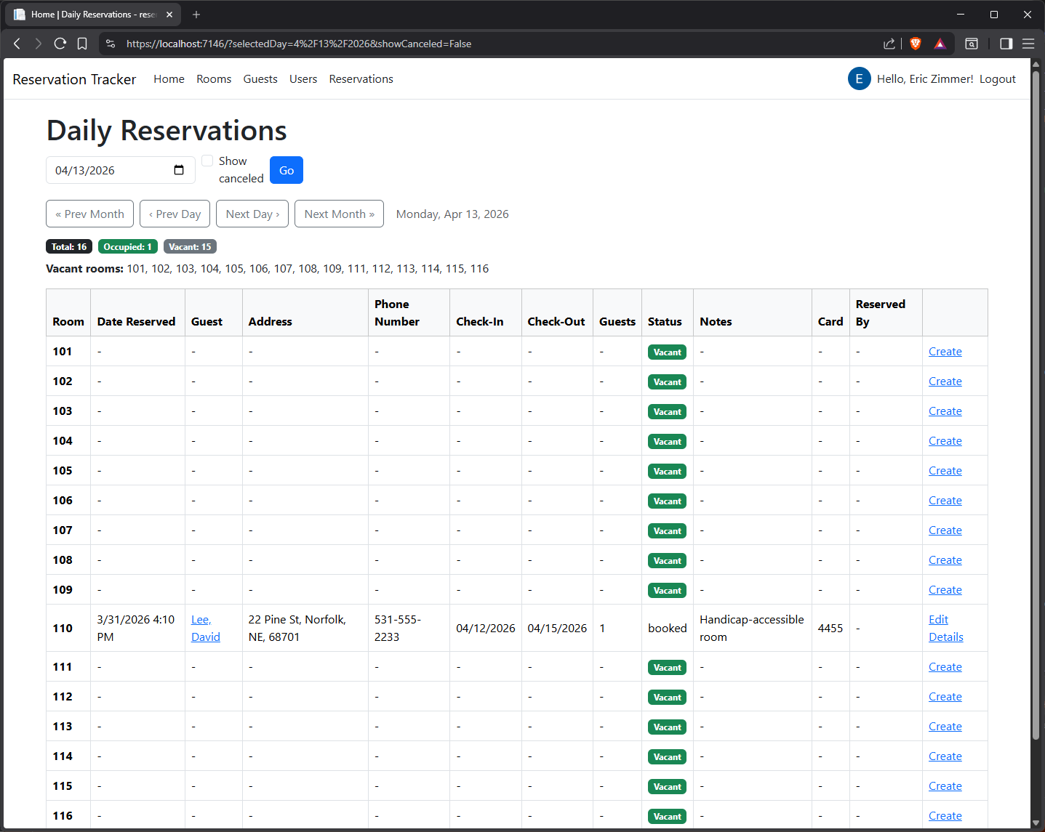Screen dimensions: 1045x832
Task: Open Brave Rewards from the toolbar
Action: (940, 44)
